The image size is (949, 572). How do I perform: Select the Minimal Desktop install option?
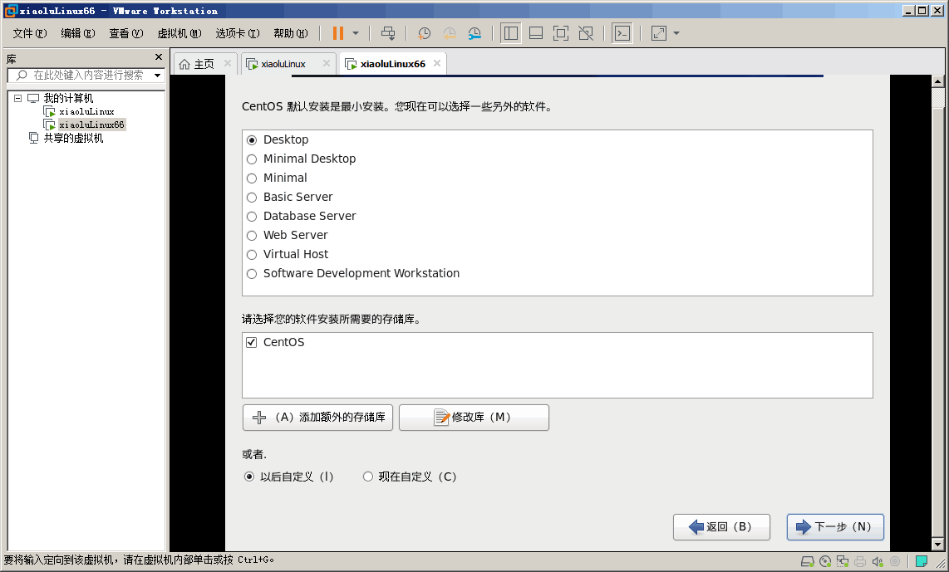[252, 159]
